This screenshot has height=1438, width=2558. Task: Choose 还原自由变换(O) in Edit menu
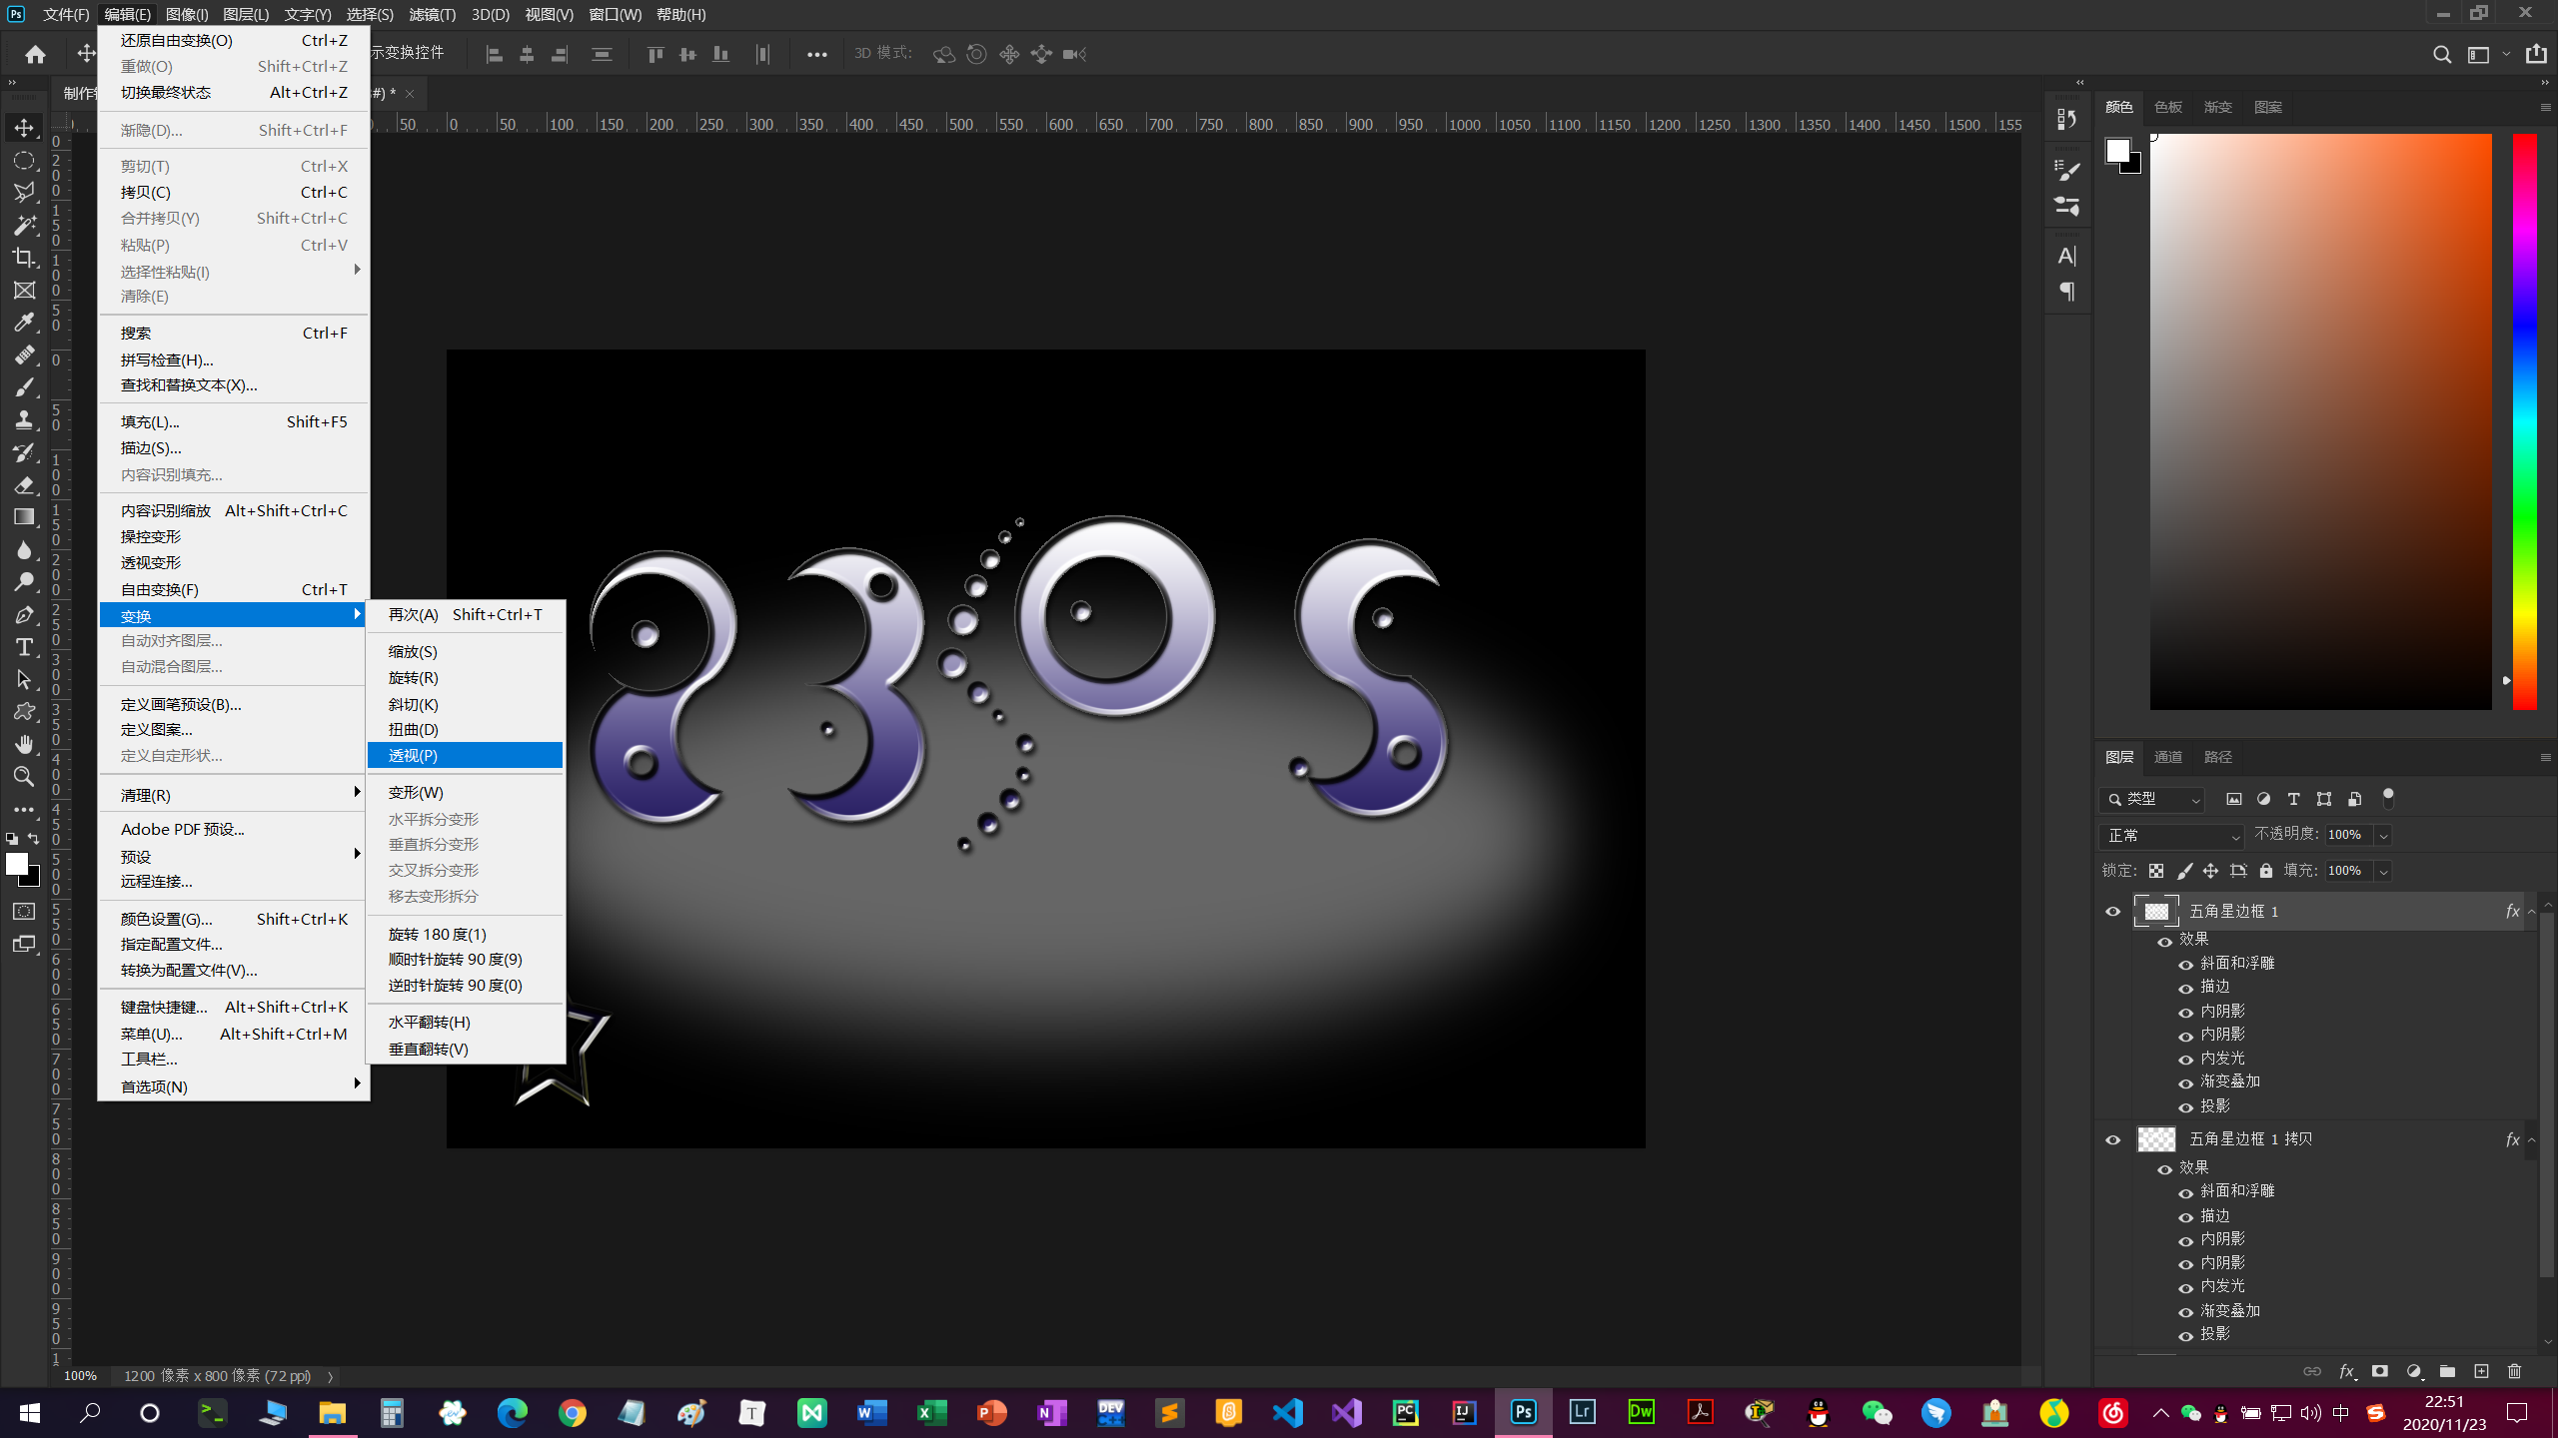point(234,40)
